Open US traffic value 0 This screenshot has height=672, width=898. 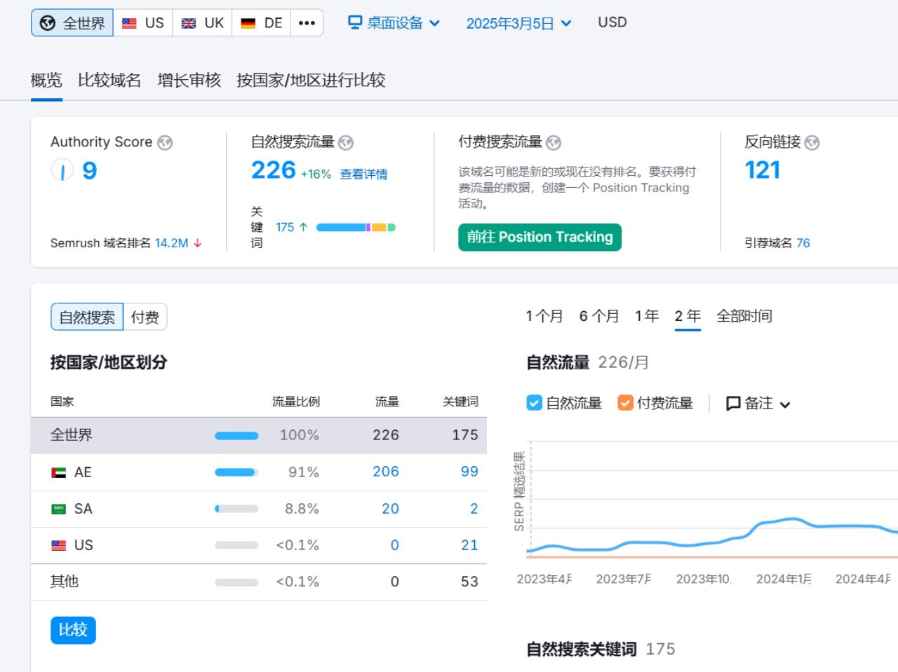pos(395,545)
